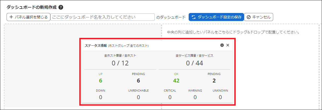Focus the dashboard name input field

point(103,17)
